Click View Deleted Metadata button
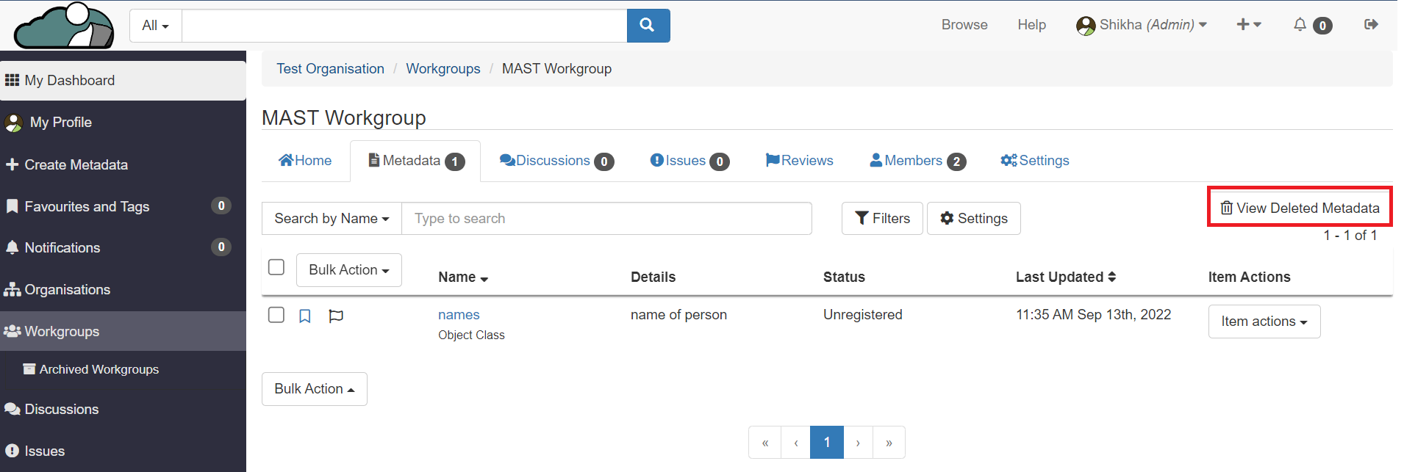 (x=1300, y=208)
